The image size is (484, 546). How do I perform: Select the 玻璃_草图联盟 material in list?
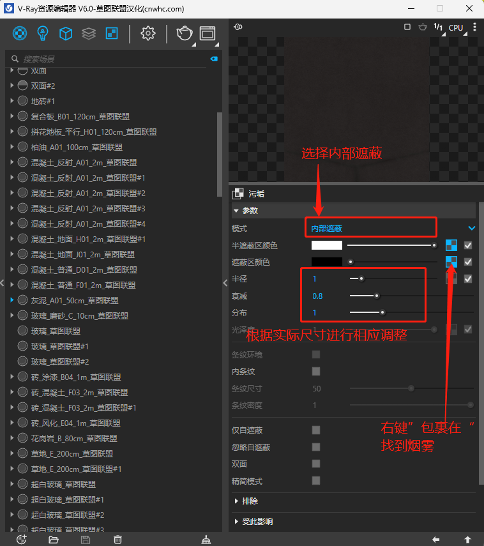pos(56,331)
